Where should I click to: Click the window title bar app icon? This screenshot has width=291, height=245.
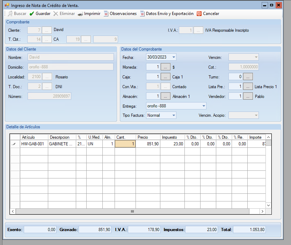pos(7,5)
